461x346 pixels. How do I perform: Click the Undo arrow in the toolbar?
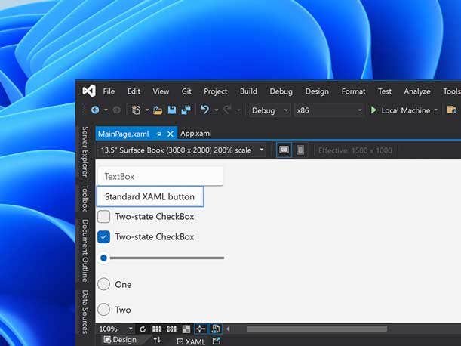point(204,110)
